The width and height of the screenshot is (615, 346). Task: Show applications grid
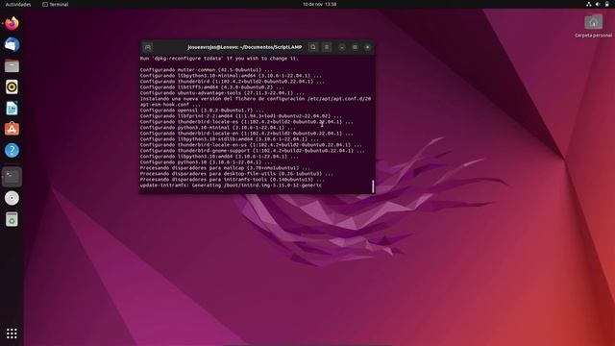point(12,334)
